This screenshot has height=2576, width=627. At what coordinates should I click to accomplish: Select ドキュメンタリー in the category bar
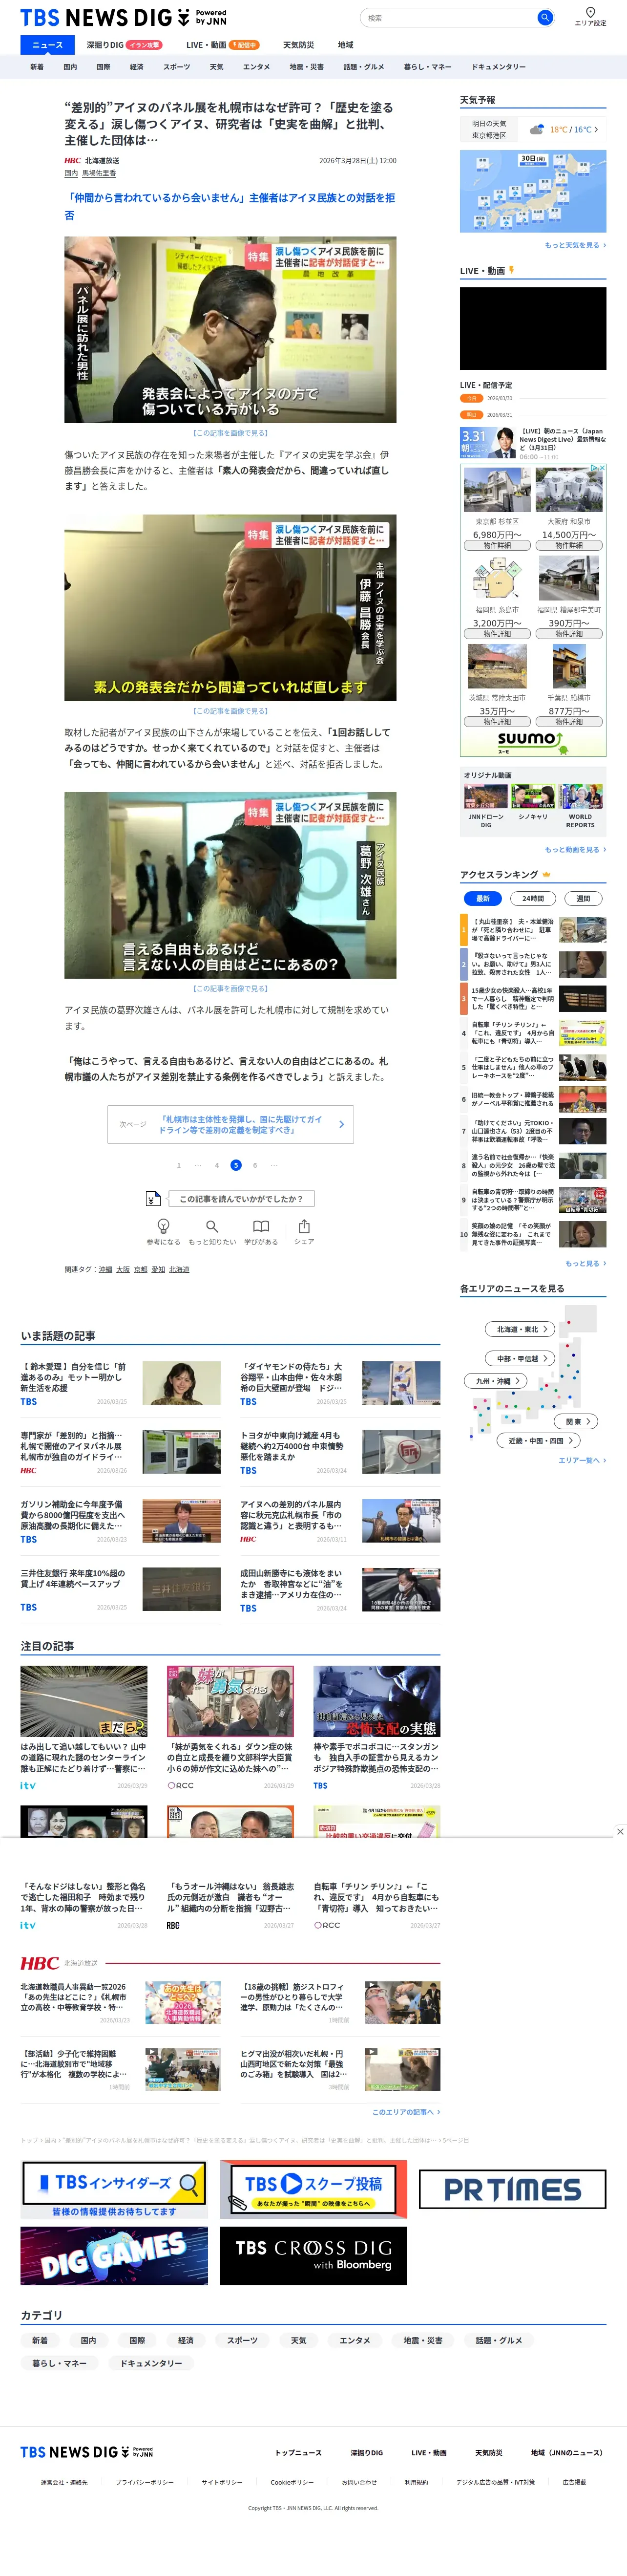click(498, 67)
